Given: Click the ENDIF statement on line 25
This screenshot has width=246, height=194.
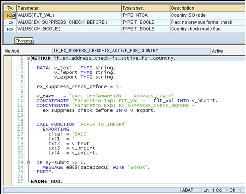Looking at the screenshot, I should [x=45, y=172].
